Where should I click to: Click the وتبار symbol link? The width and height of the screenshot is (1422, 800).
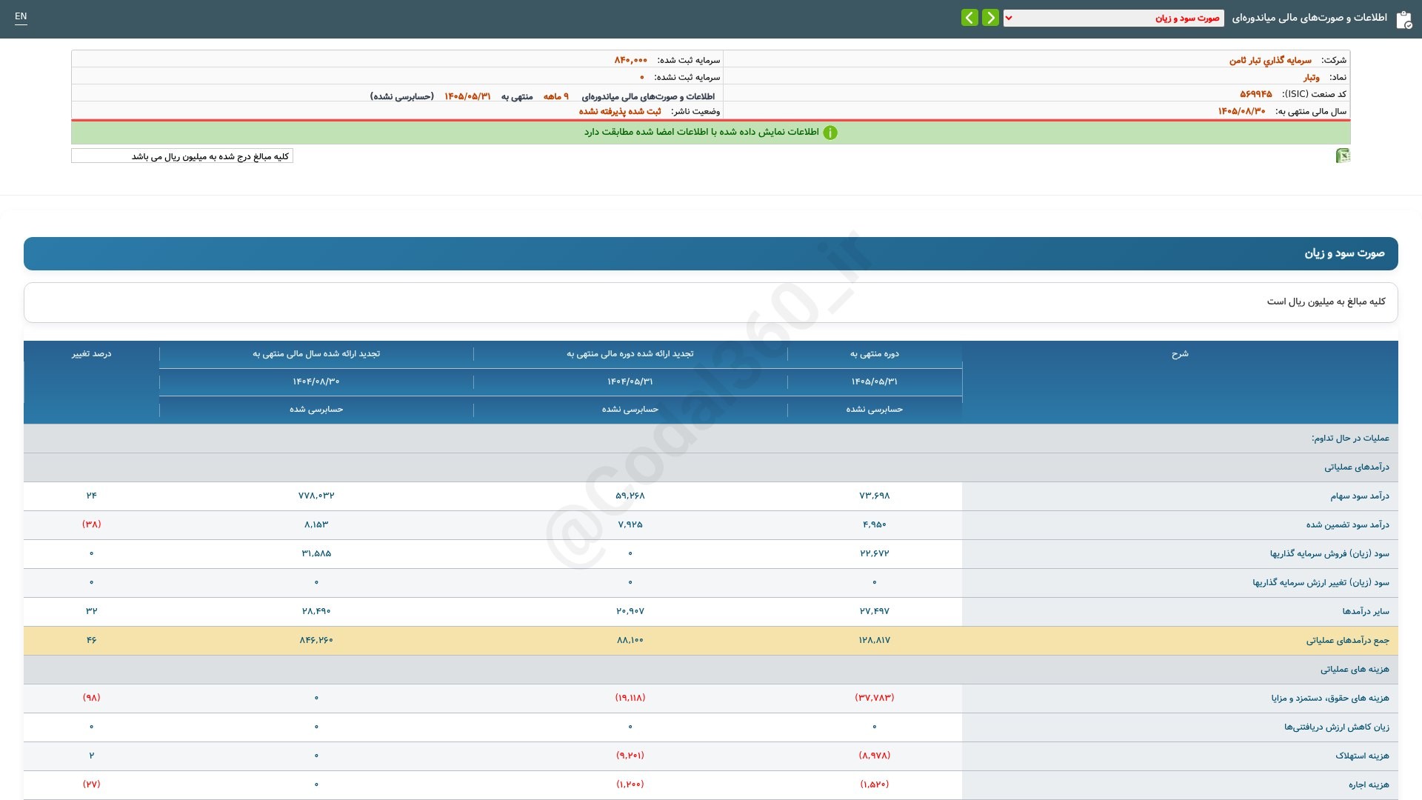click(1312, 77)
